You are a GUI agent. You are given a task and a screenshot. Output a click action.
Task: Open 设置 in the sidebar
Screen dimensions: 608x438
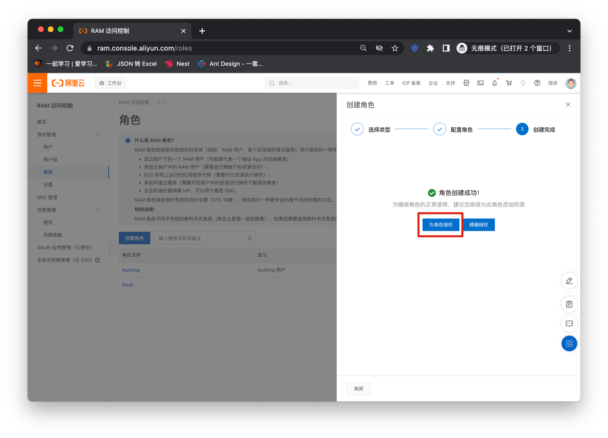48,185
